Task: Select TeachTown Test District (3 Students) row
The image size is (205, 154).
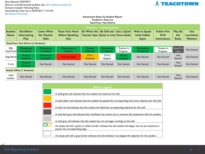Action: pos(102,43)
